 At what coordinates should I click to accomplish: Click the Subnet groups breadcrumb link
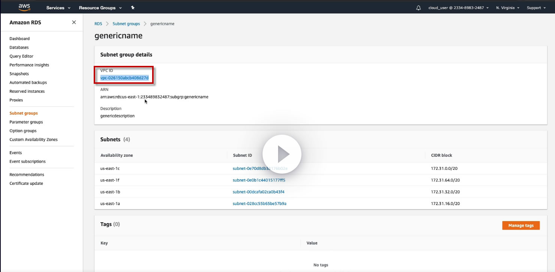126,24
